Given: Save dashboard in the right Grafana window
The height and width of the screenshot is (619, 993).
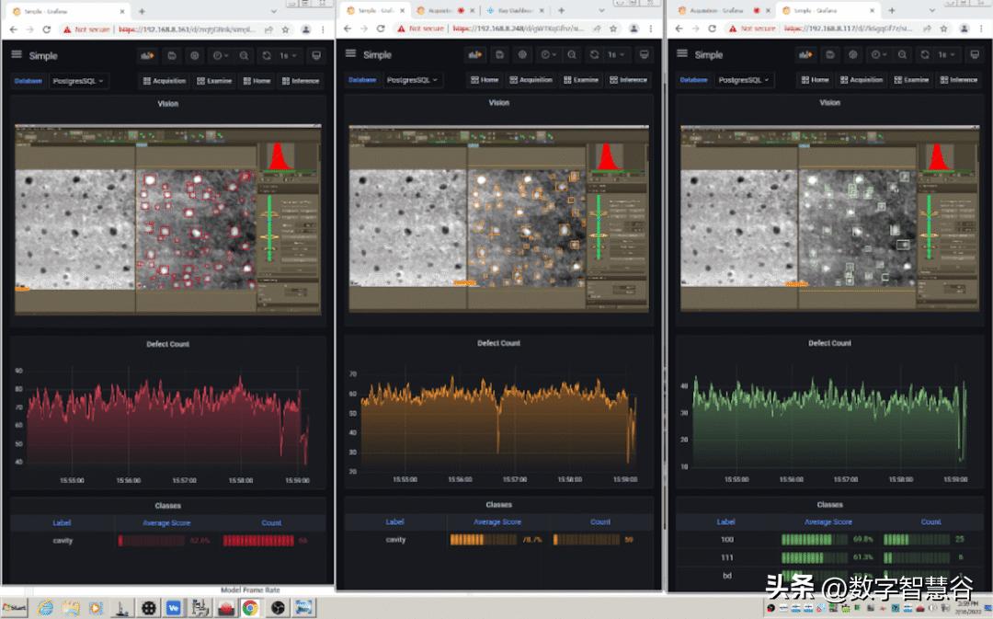Looking at the screenshot, I should pos(830,54).
